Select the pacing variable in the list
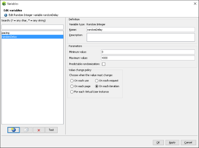199x148 pixels. tap(32, 33)
